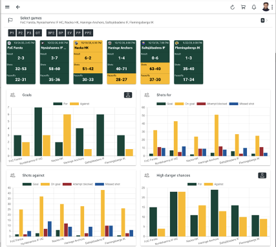Click the refresh icon in top bar
The height and width of the screenshot is (247, 276).
[232, 7]
